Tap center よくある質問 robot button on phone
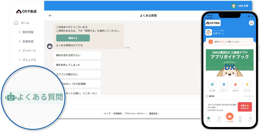Viewport: 265px width, 136px height. (x=230, y=117)
